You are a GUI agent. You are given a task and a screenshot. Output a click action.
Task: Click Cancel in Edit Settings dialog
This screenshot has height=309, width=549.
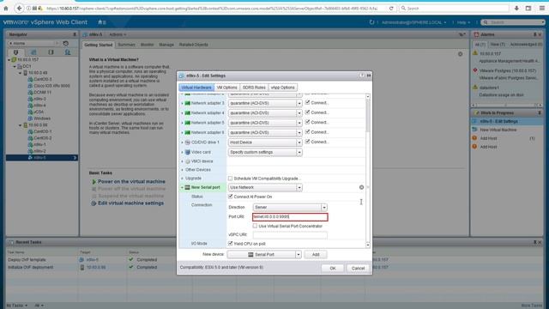point(358,268)
